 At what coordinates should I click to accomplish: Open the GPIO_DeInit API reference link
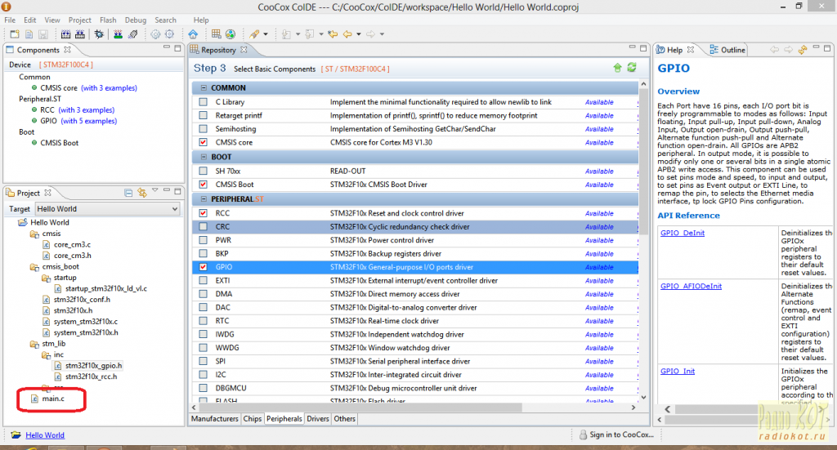click(x=684, y=233)
